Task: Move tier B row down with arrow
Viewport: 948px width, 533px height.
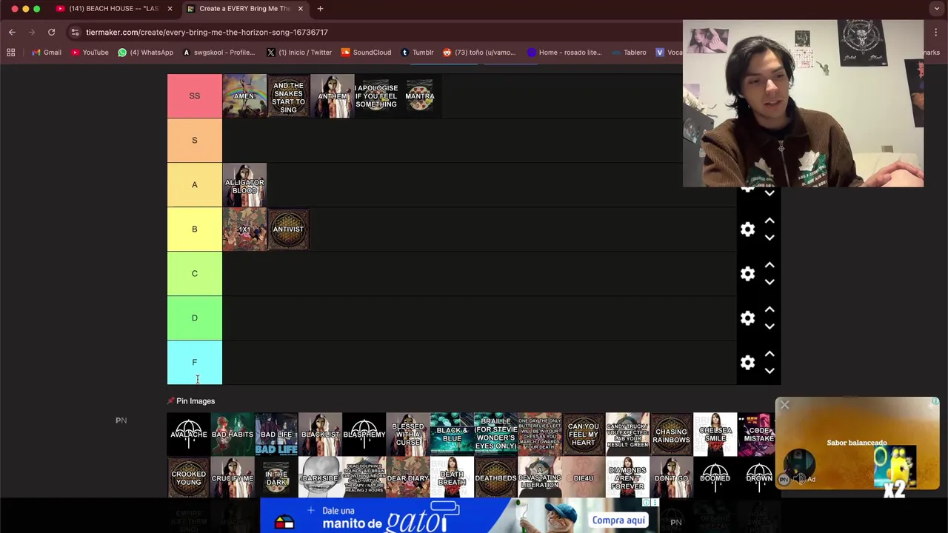Action: [x=770, y=238]
